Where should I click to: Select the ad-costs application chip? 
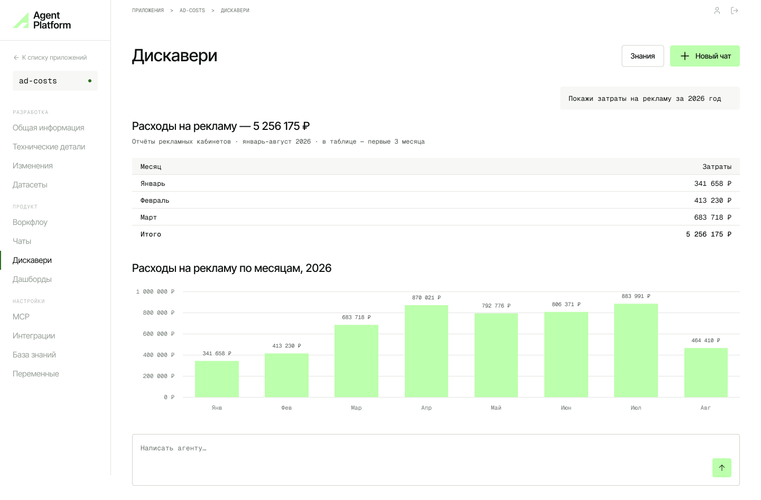click(55, 81)
